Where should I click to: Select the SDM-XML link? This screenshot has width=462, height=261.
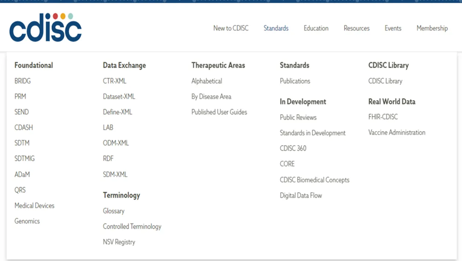[115, 175]
